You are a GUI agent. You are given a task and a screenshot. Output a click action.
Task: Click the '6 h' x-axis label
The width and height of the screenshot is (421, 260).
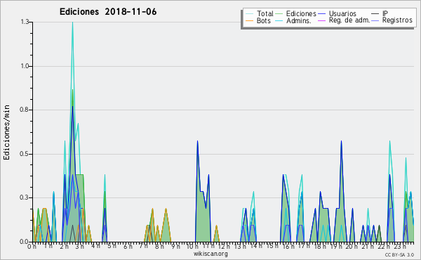[x=128, y=247]
